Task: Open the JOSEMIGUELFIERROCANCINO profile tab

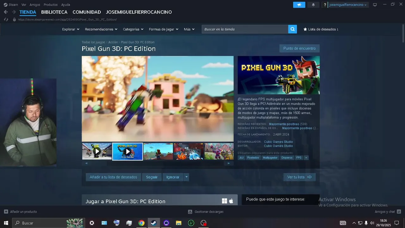Action: pyautogui.click(x=139, y=12)
